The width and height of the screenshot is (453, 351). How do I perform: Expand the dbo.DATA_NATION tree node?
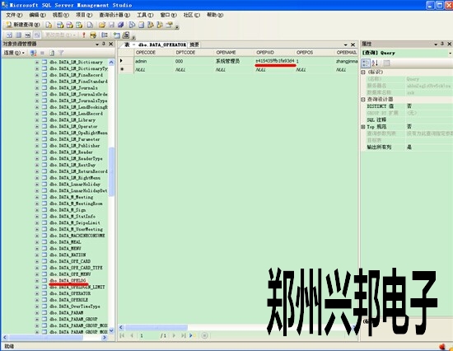[37, 255]
